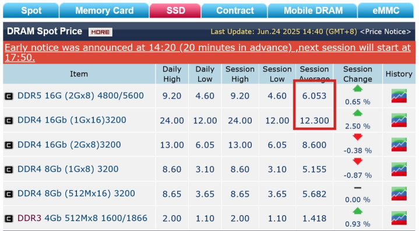Click chip icon beside DDR4 8Gb (1Gx8) 3200

coord(9,170)
